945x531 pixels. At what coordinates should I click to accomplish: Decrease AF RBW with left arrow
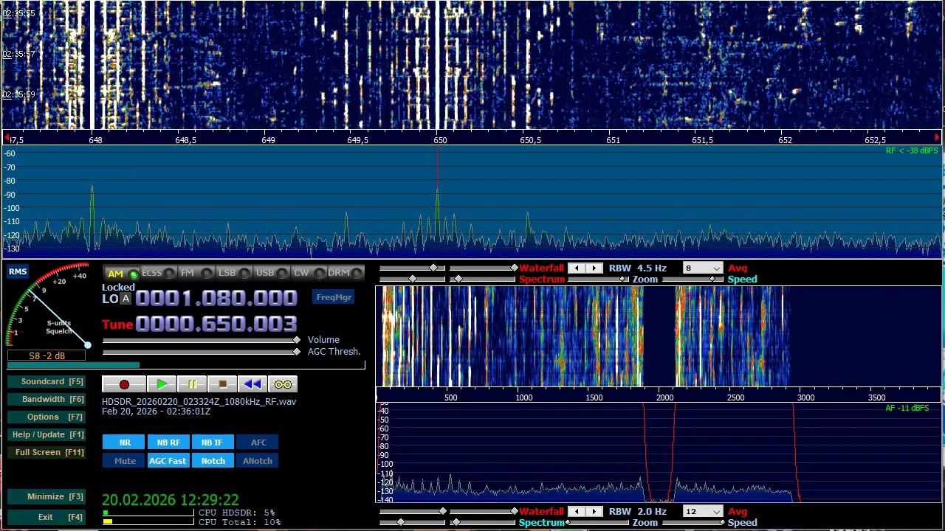(x=577, y=512)
